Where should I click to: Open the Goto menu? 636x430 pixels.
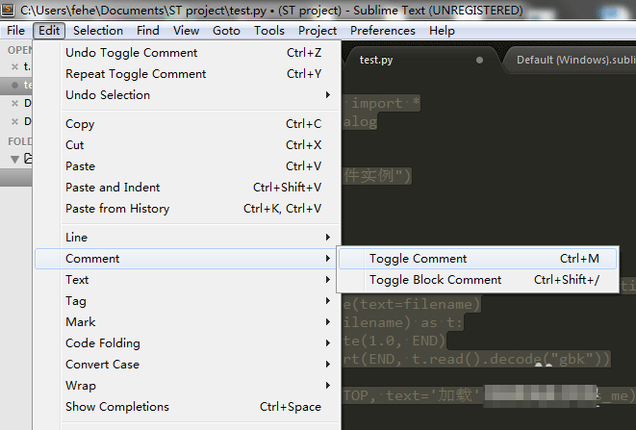pos(226,31)
